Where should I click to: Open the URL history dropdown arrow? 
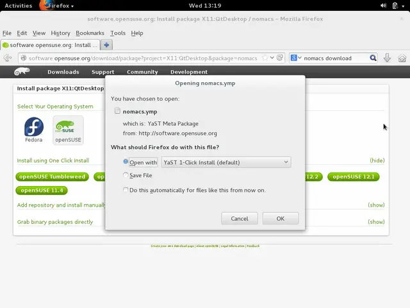pyautogui.click(x=272, y=58)
